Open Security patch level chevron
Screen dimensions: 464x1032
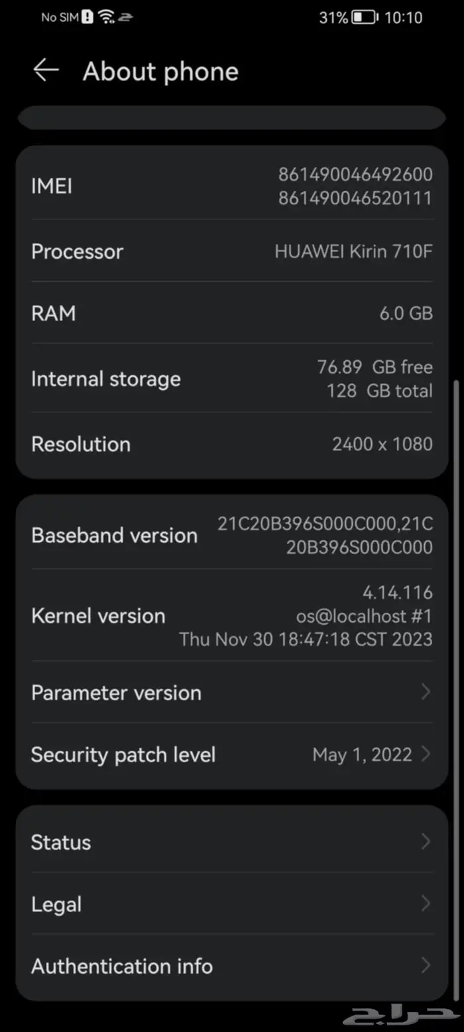(426, 754)
